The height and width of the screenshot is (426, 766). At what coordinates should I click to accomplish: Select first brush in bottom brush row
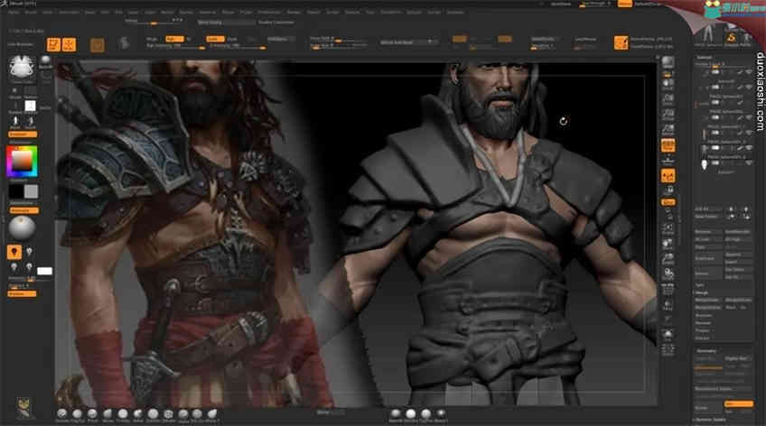point(62,414)
